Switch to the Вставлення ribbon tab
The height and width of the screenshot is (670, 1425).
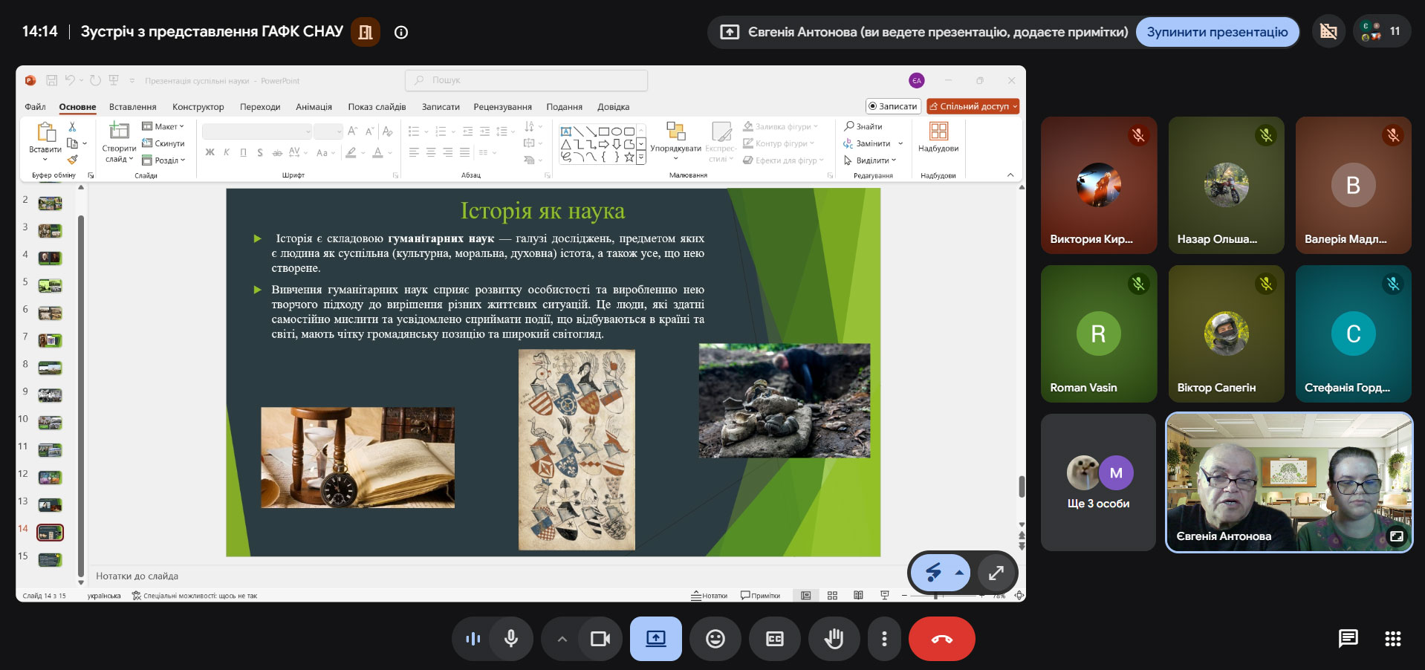[x=133, y=107]
